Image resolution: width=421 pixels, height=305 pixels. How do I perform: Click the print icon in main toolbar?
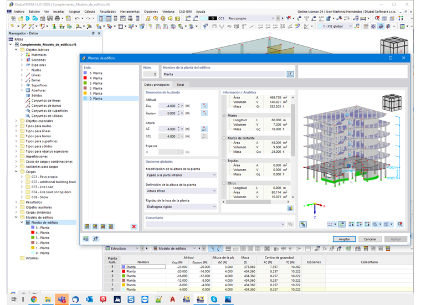57,18
